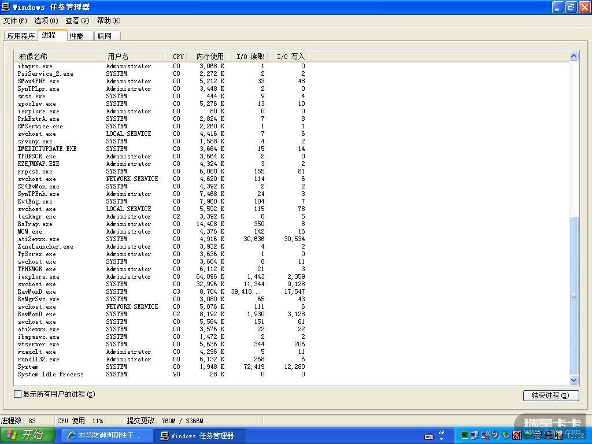Viewport: 592px width, 444px height.
Task: Click the language bar restore icon
Action: [441, 432]
